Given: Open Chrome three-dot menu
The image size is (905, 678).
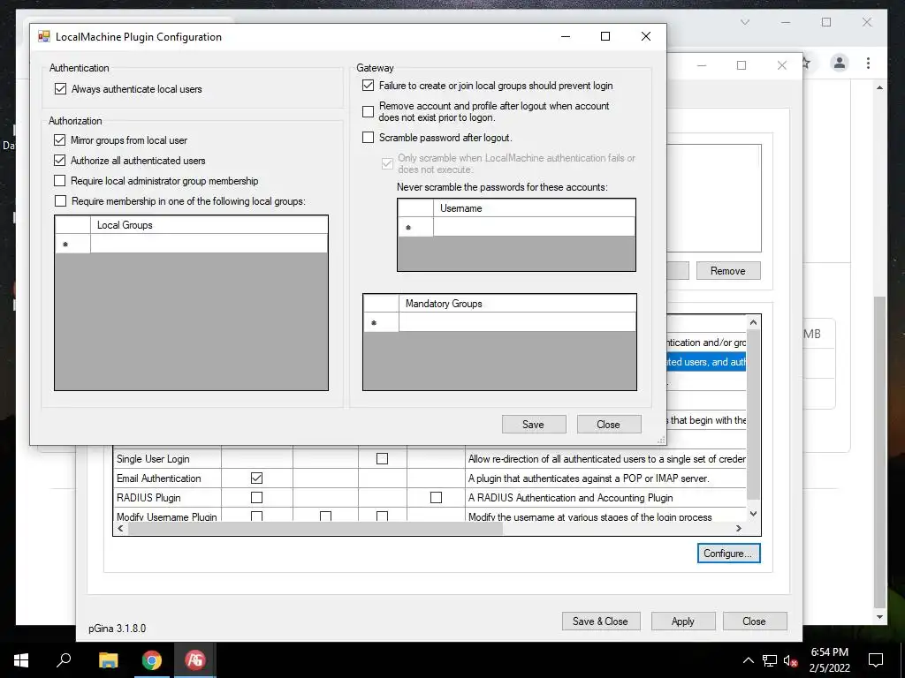Looking at the screenshot, I should point(868,63).
